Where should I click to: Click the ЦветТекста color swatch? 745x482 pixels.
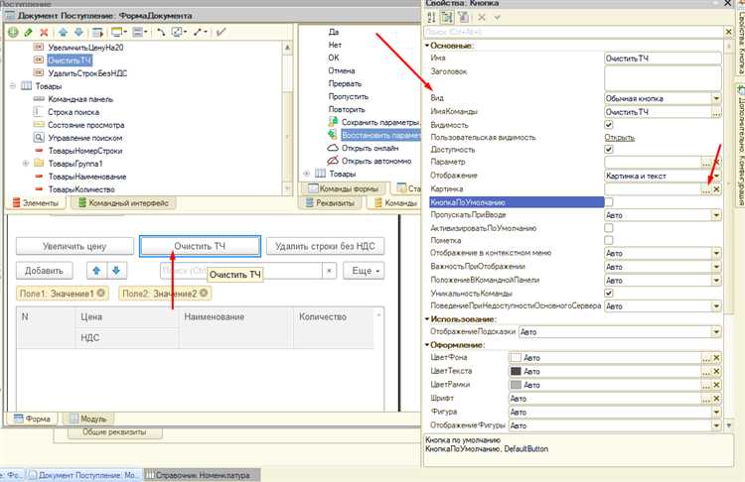[x=516, y=371]
